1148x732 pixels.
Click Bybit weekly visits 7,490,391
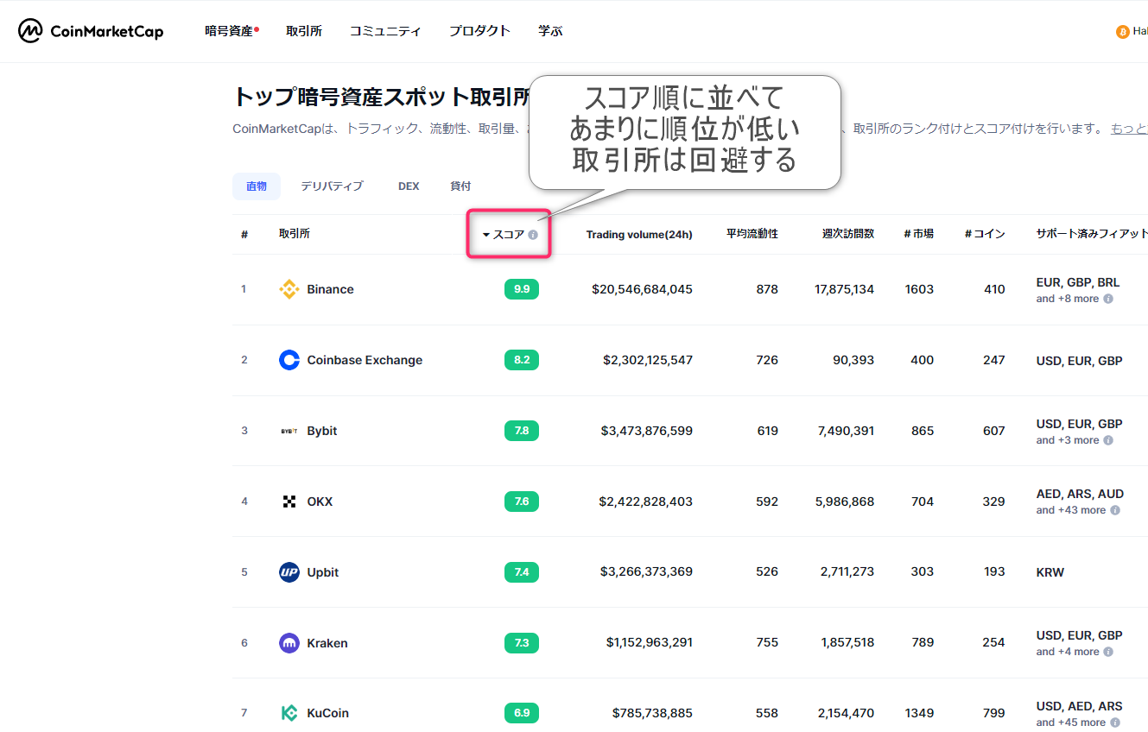[x=846, y=431]
